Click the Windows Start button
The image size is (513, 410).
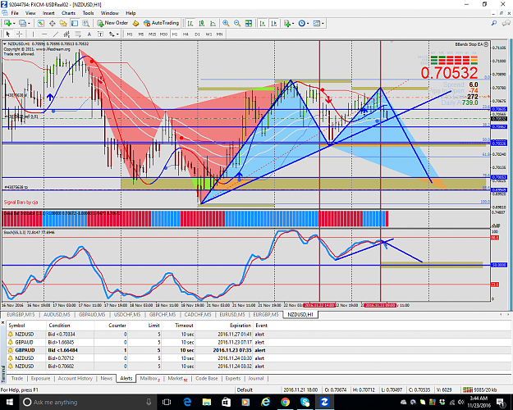(10, 402)
